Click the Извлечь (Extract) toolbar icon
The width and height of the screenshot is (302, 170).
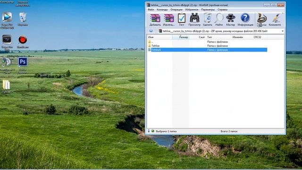(169, 19)
